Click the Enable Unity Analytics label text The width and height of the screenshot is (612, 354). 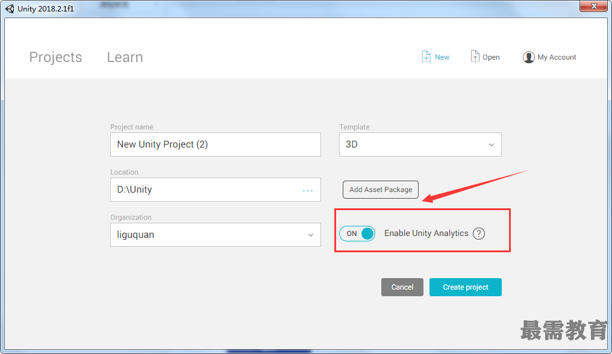point(426,234)
